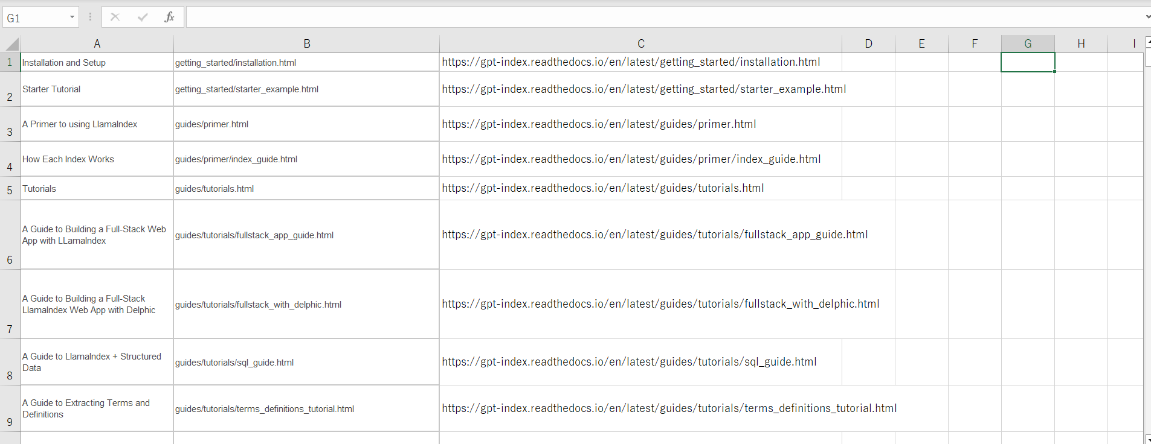Screen dimensions: 1151x444
Task: Click the sql_guide.html URL in column C
Action: 628,362
